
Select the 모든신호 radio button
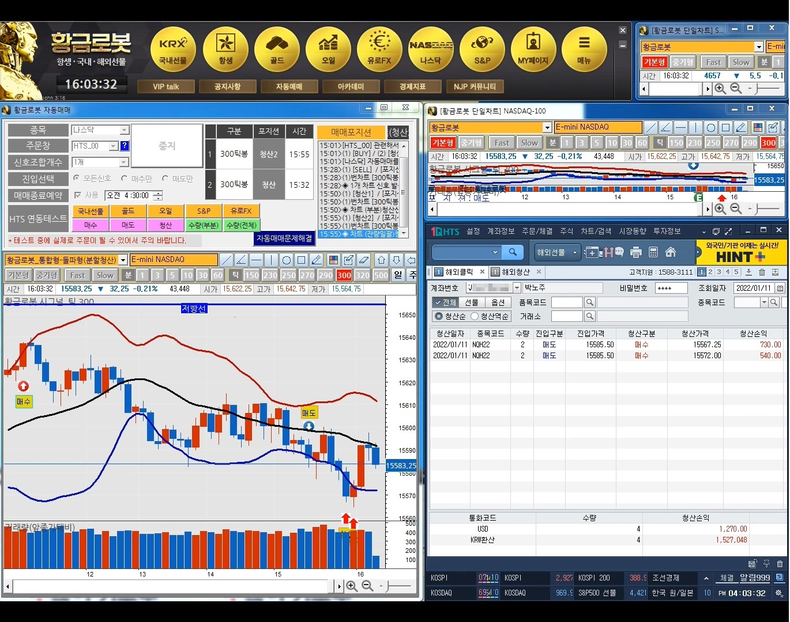(x=77, y=179)
